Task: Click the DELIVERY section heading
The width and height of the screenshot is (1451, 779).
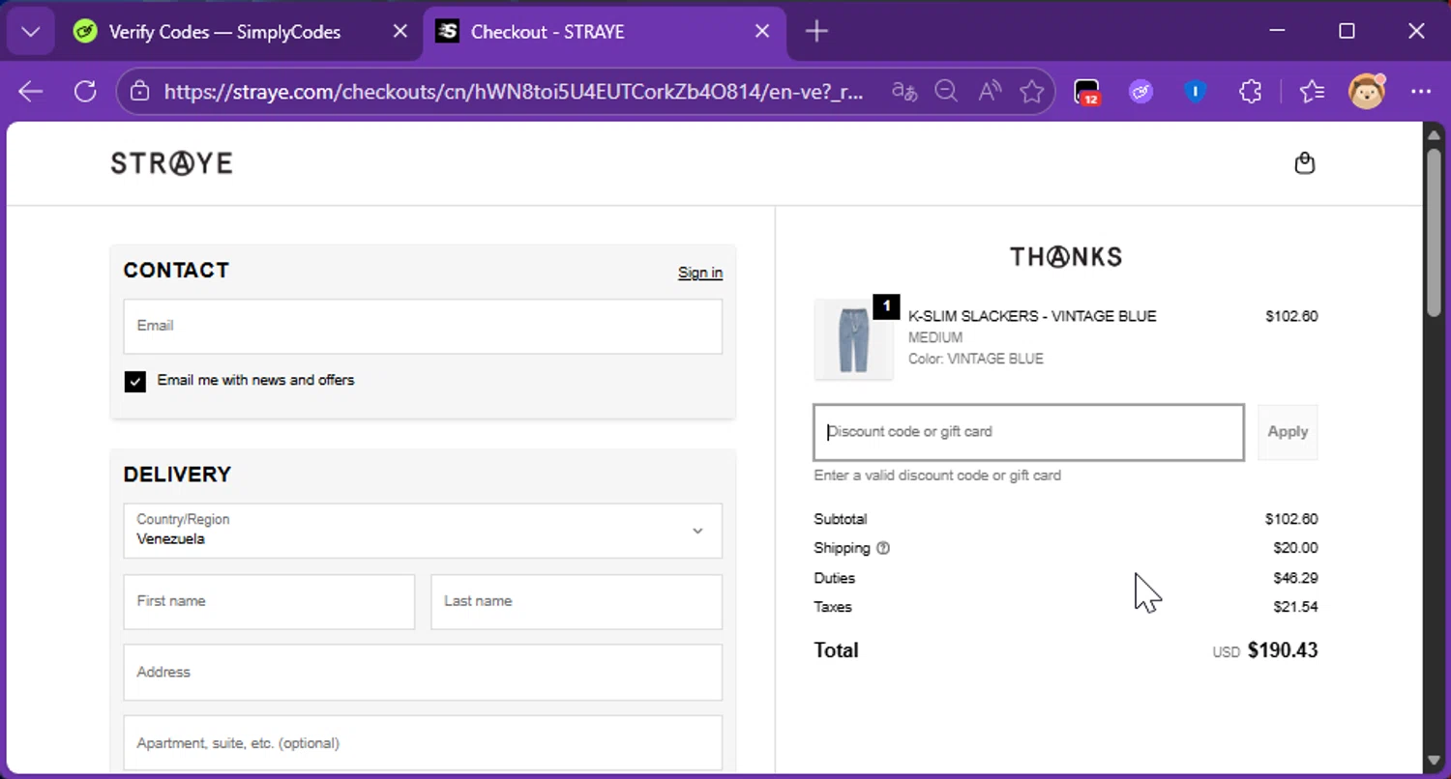Action: click(x=177, y=475)
